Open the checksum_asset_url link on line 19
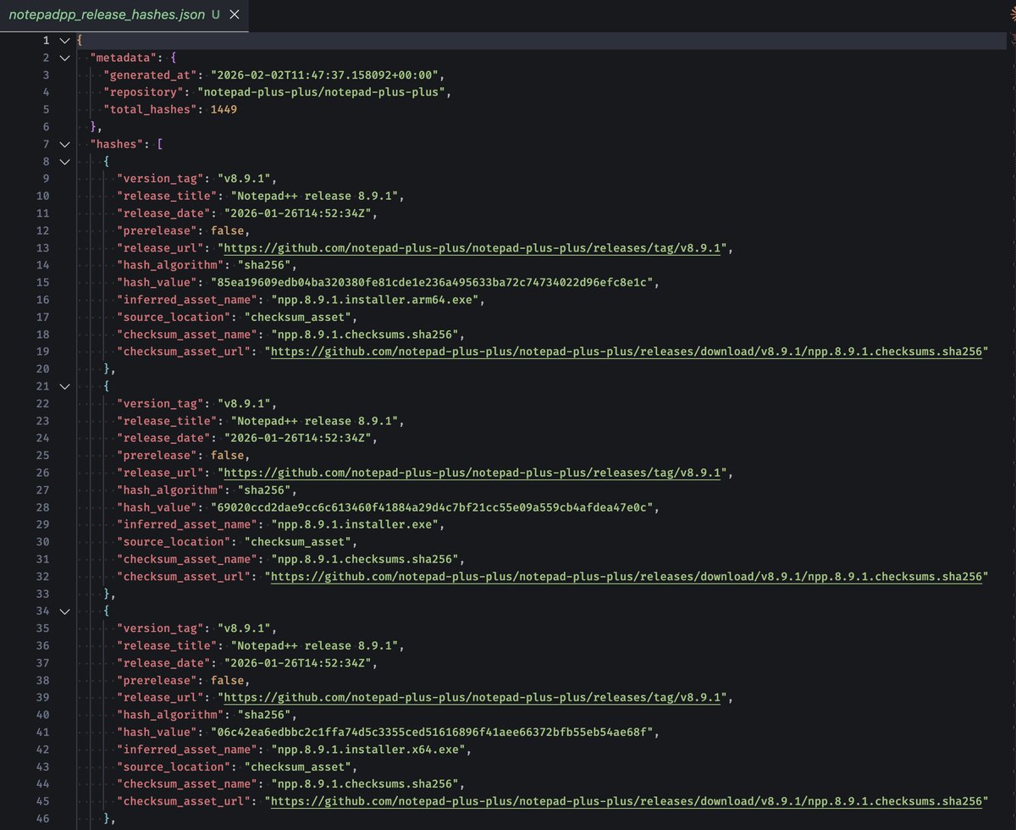This screenshot has height=830, width=1016. [x=627, y=351]
